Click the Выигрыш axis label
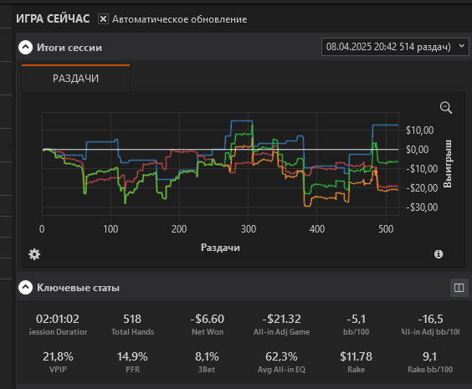Viewport: 472px width, 389px height. click(448, 164)
